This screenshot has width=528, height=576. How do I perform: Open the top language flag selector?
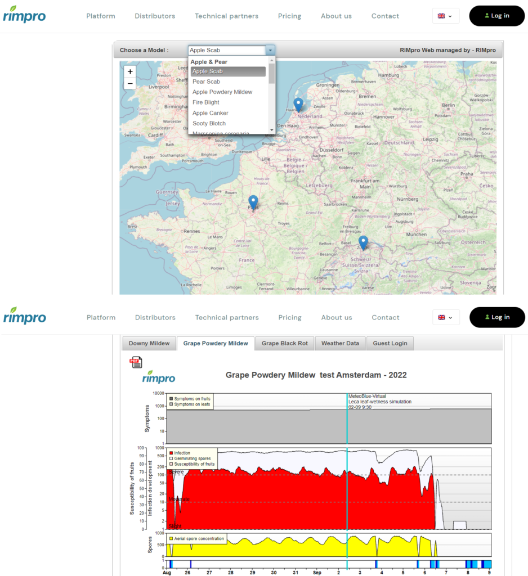click(445, 16)
